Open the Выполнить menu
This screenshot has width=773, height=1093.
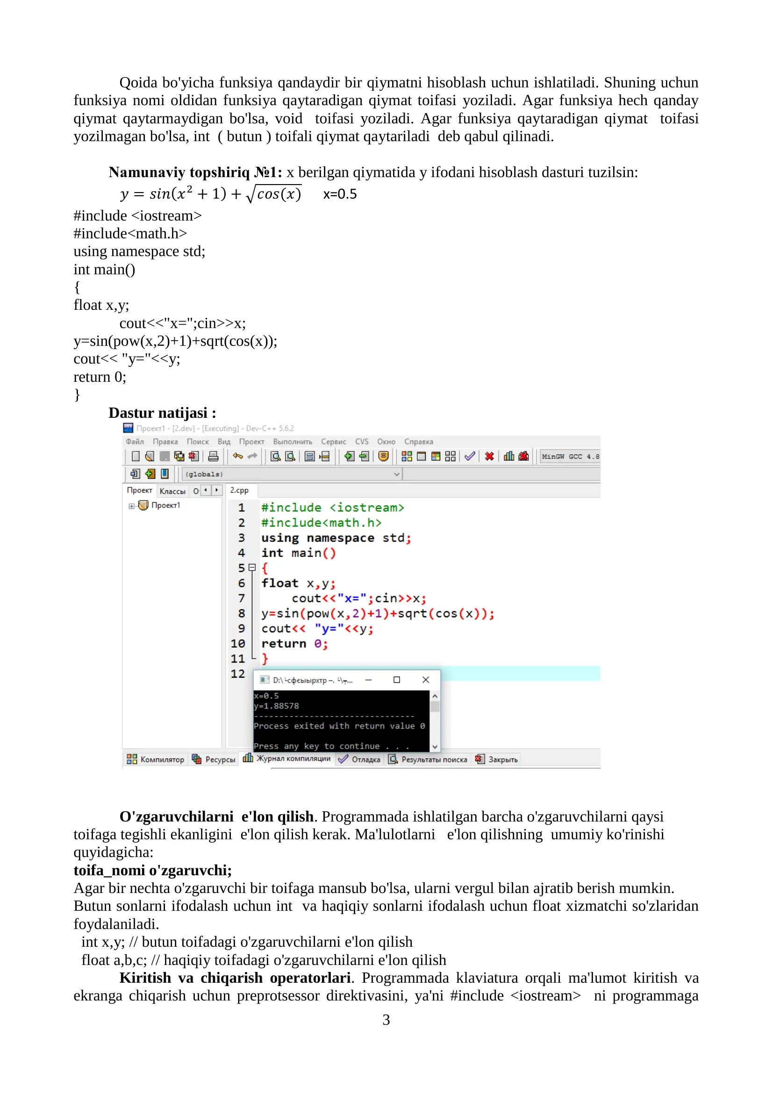tap(293, 442)
